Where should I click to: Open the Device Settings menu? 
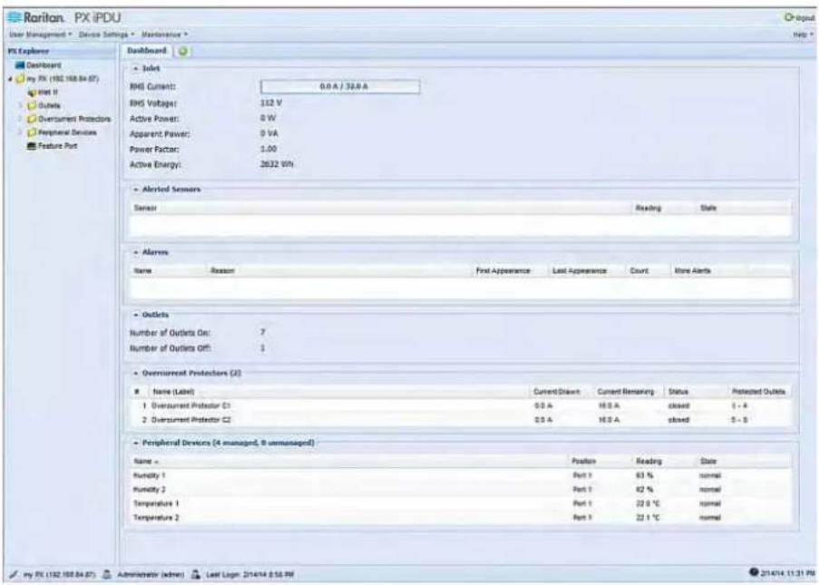(x=106, y=34)
